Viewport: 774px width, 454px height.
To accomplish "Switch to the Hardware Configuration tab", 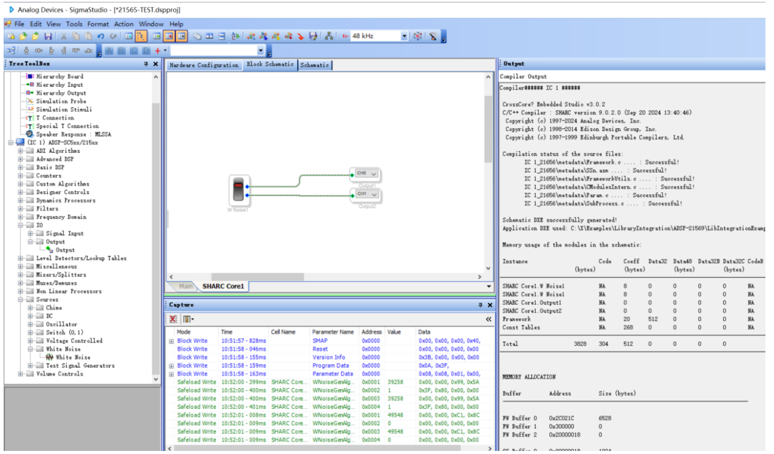I will pyautogui.click(x=204, y=65).
